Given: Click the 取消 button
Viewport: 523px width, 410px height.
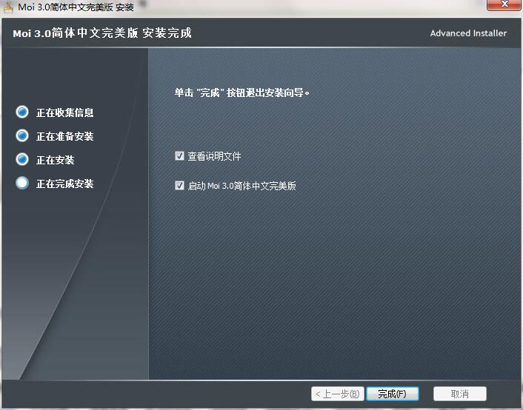Looking at the screenshot, I should click(459, 394).
